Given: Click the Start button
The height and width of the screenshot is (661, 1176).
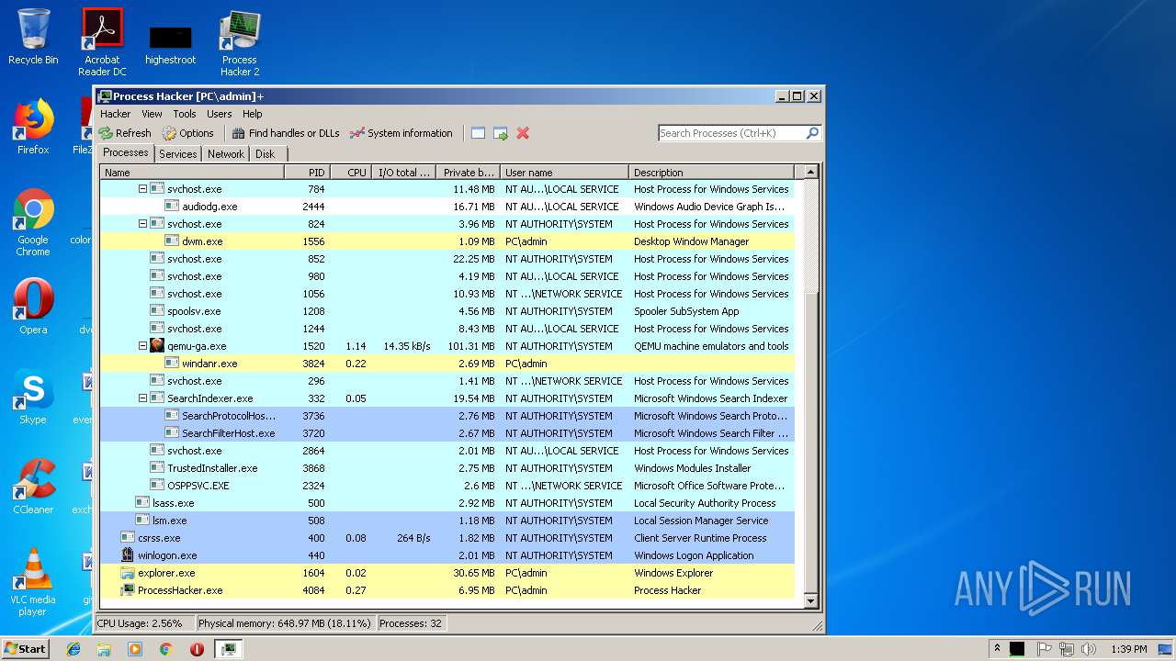Looking at the screenshot, I should point(25,648).
